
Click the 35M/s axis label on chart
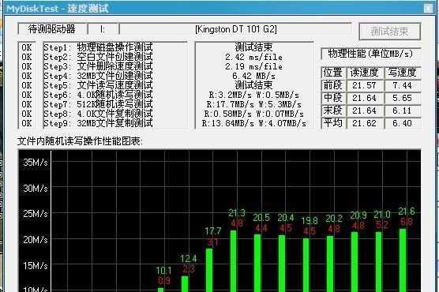click(x=36, y=163)
